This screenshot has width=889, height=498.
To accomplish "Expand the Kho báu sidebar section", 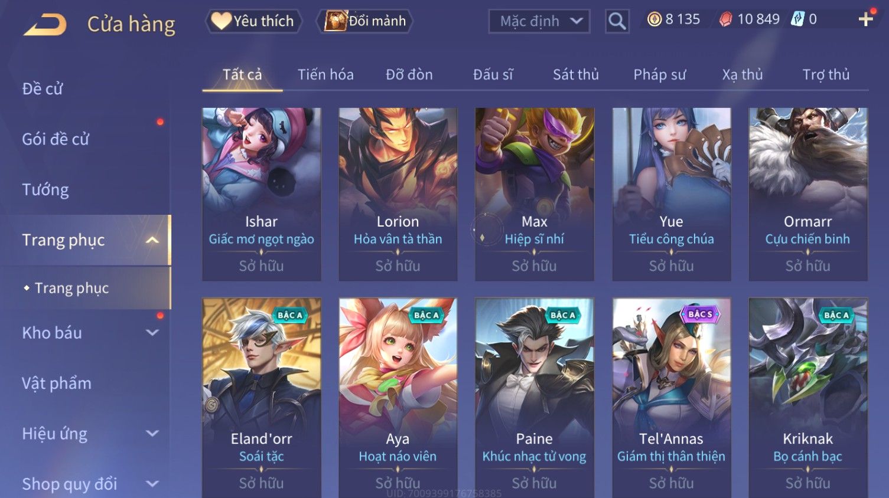I will point(152,333).
